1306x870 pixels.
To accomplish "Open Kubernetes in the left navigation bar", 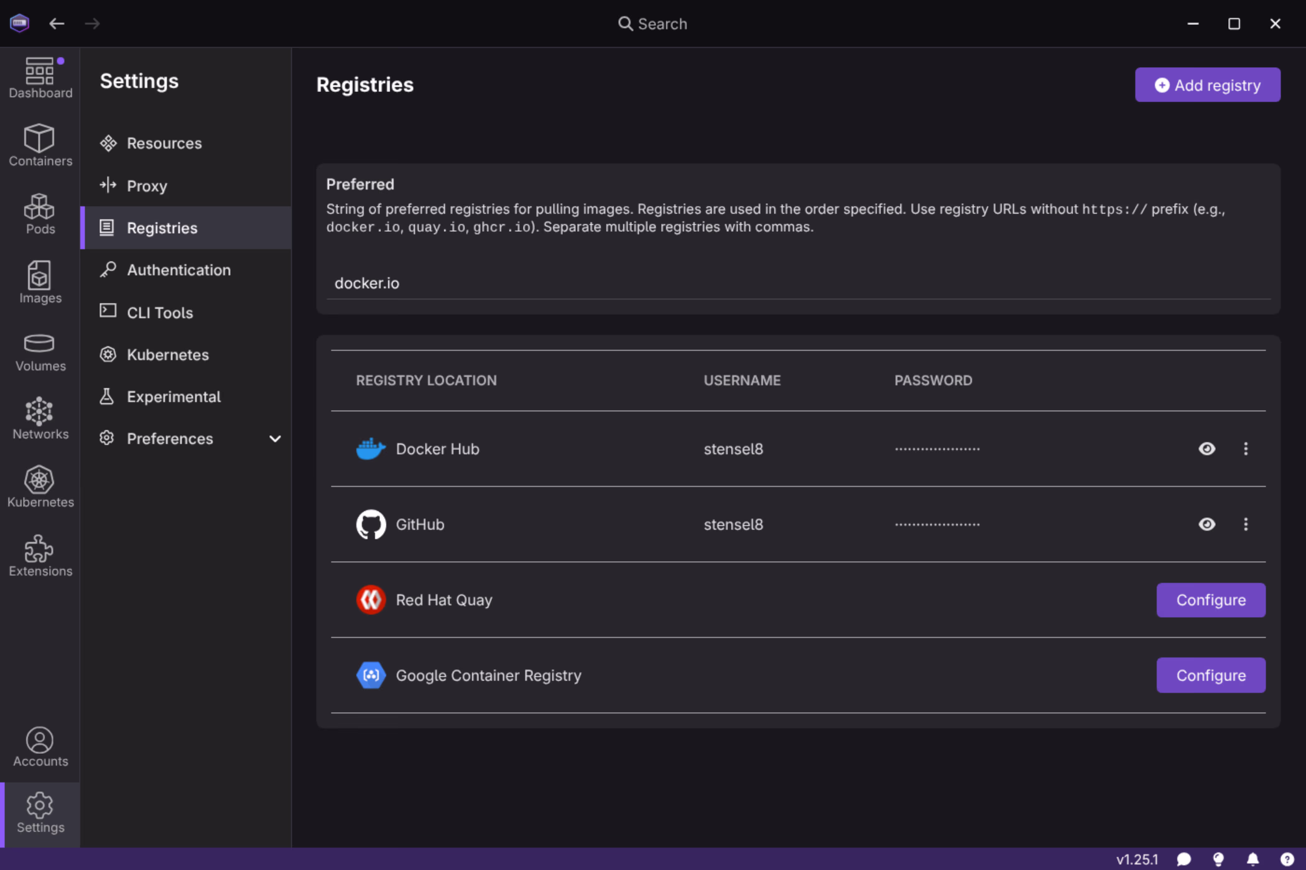I will click(x=40, y=487).
